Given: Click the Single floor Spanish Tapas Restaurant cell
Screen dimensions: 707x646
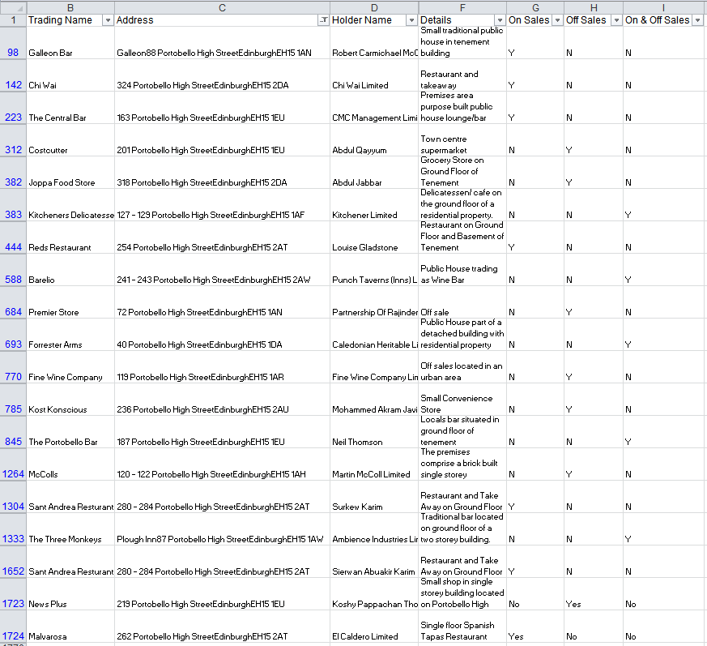Looking at the screenshot, I should [x=462, y=627].
